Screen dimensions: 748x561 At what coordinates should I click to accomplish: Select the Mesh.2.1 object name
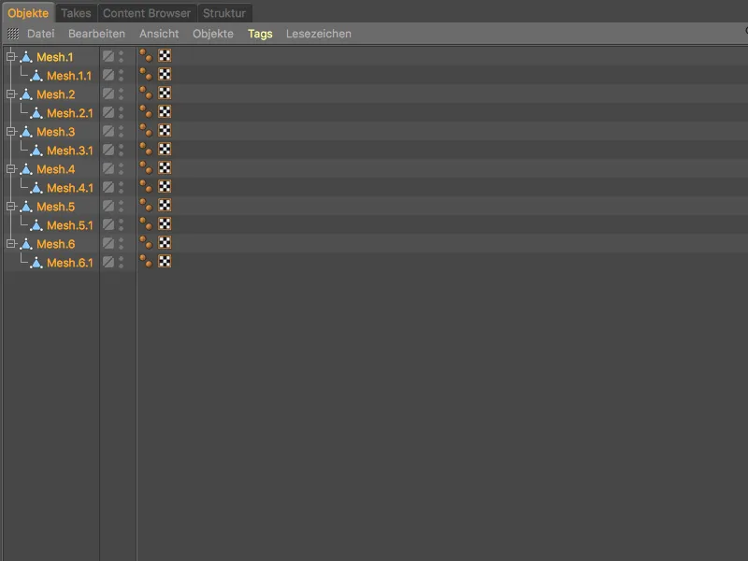[x=69, y=113]
